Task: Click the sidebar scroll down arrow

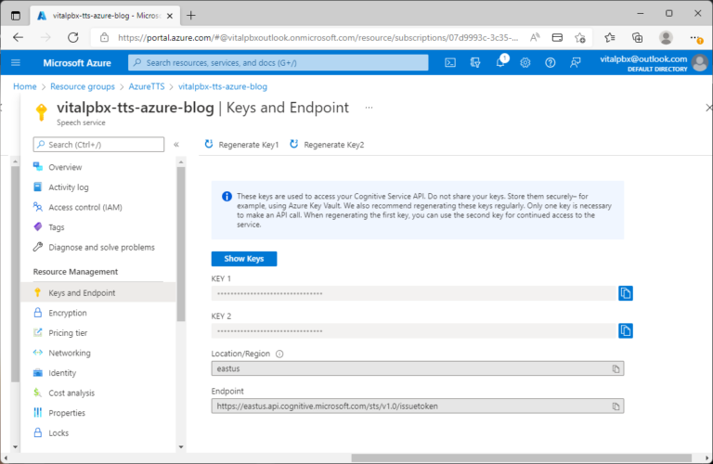Action: click(x=181, y=446)
